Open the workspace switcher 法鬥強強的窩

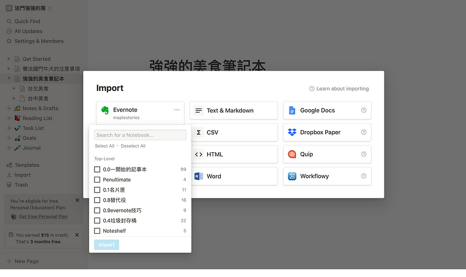(29, 8)
